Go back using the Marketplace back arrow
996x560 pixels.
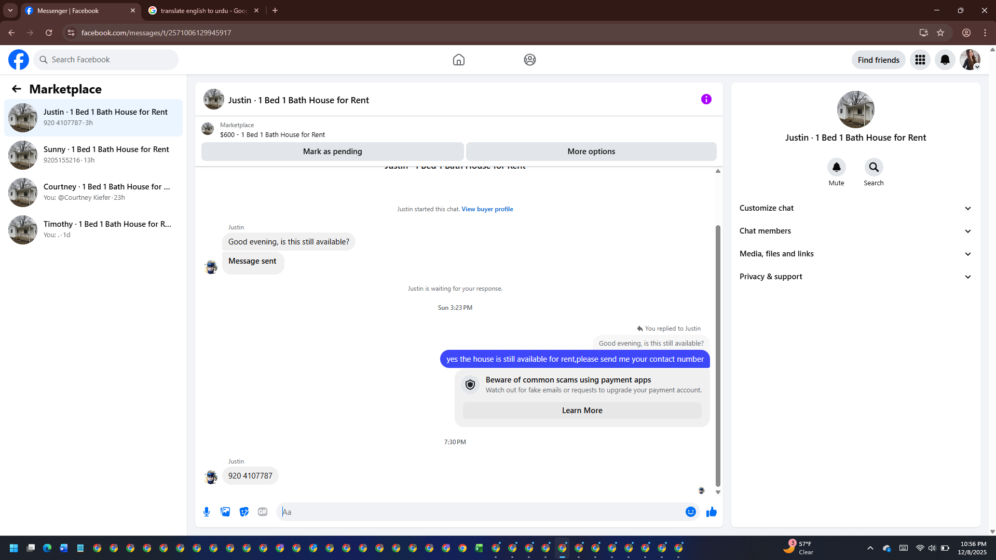[x=17, y=89]
